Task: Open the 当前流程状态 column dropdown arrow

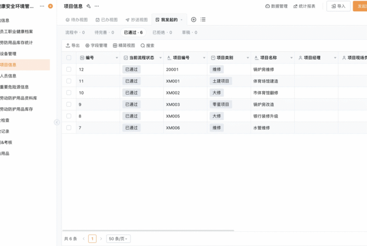Action: (160, 58)
